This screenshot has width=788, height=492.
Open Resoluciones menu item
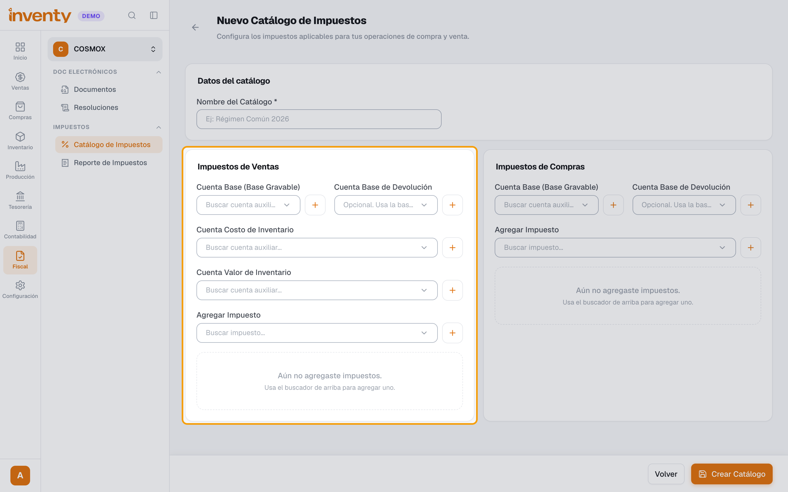click(x=109, y=107)
